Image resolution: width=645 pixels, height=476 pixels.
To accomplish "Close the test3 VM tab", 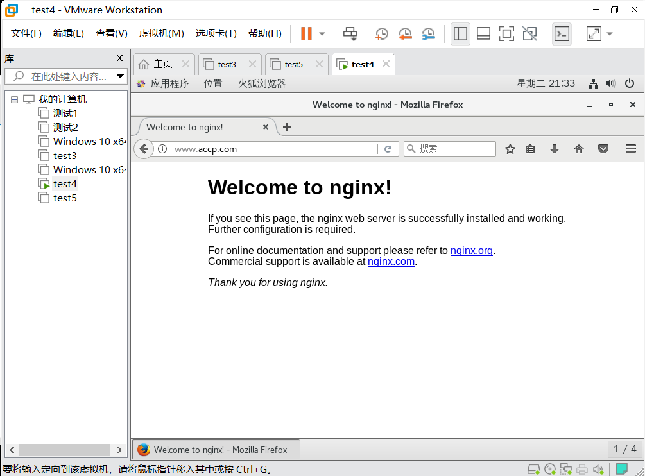I will tap(253, 64).
